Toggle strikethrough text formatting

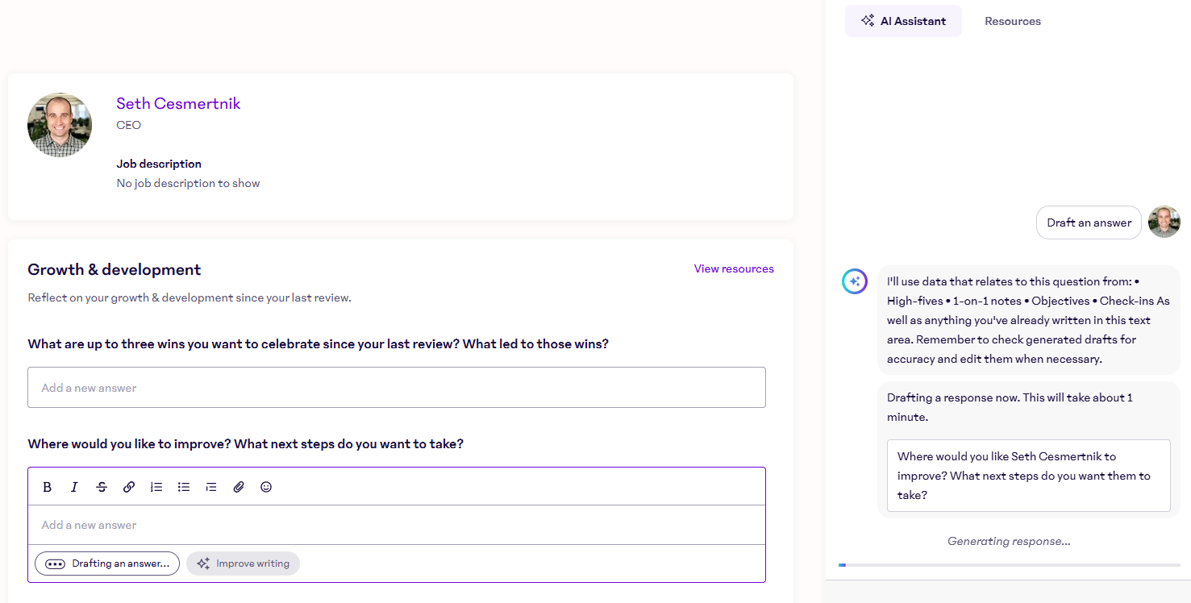point(102,487)
